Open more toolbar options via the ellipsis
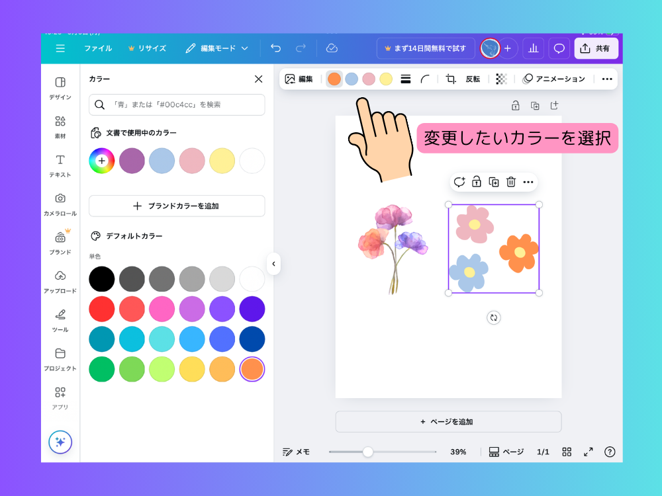Image resolution: width=662 pixels, height=496 pixels. [x=607, y=79]
